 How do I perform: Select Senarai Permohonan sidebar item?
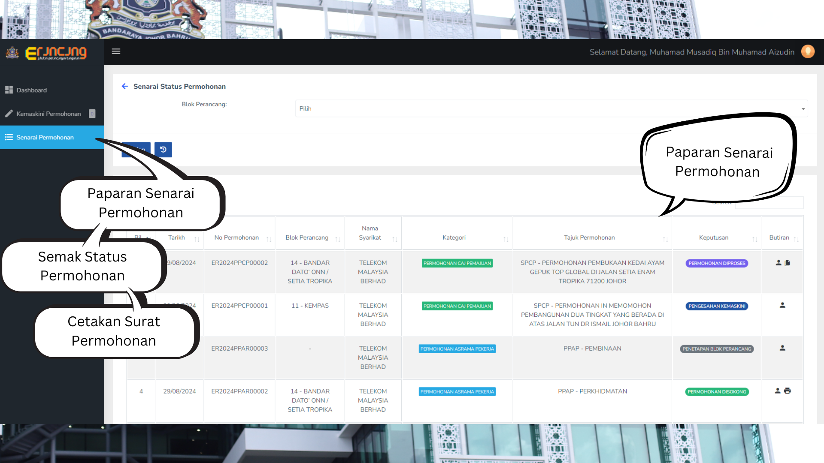pyautogui.click(x=45, y=137)
